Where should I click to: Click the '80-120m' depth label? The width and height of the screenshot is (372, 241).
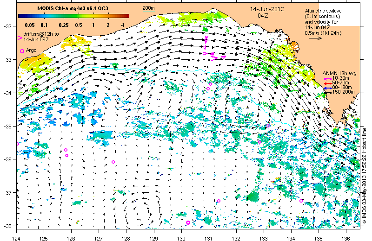(342, 88)
